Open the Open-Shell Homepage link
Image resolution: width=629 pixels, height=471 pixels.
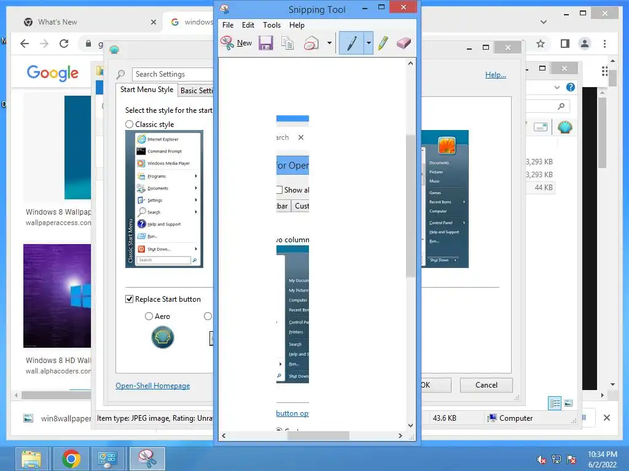pyautogui.click(x=153, y=386)
